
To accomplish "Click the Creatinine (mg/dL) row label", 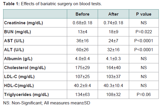I will click(x=24, y=23).
